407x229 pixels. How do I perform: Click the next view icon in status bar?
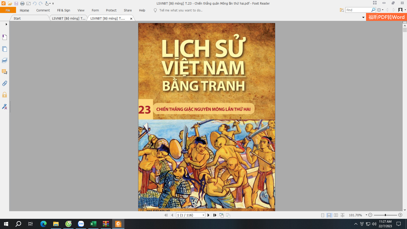[x=228, y=215]
